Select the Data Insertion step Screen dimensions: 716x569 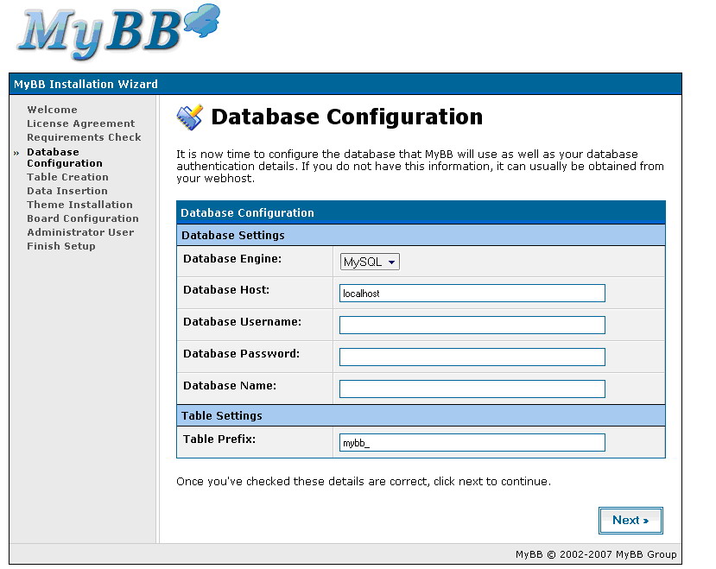(x=67, y=191)
